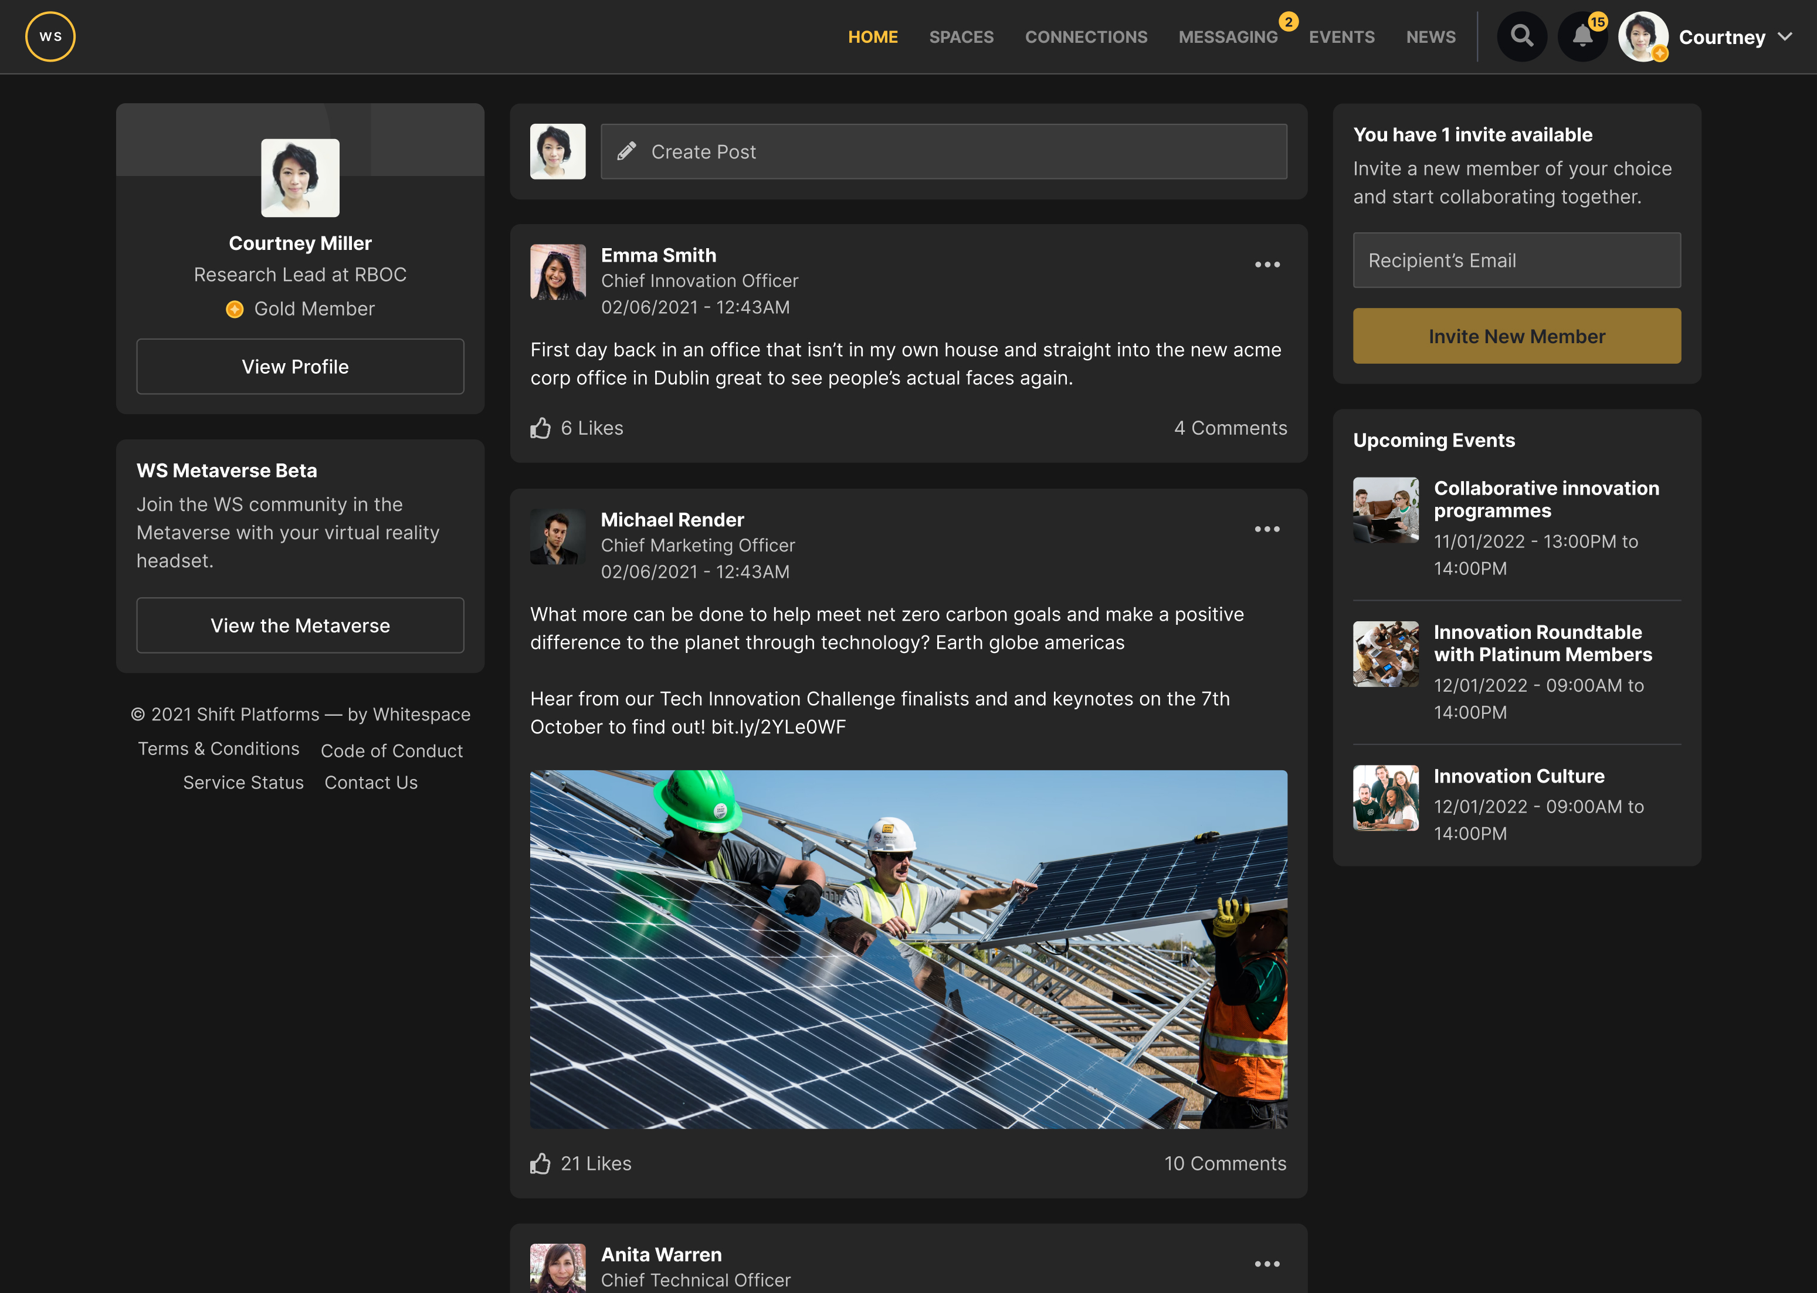Open Collaborative innovation programmes event thumbnail

point(1386,510)
